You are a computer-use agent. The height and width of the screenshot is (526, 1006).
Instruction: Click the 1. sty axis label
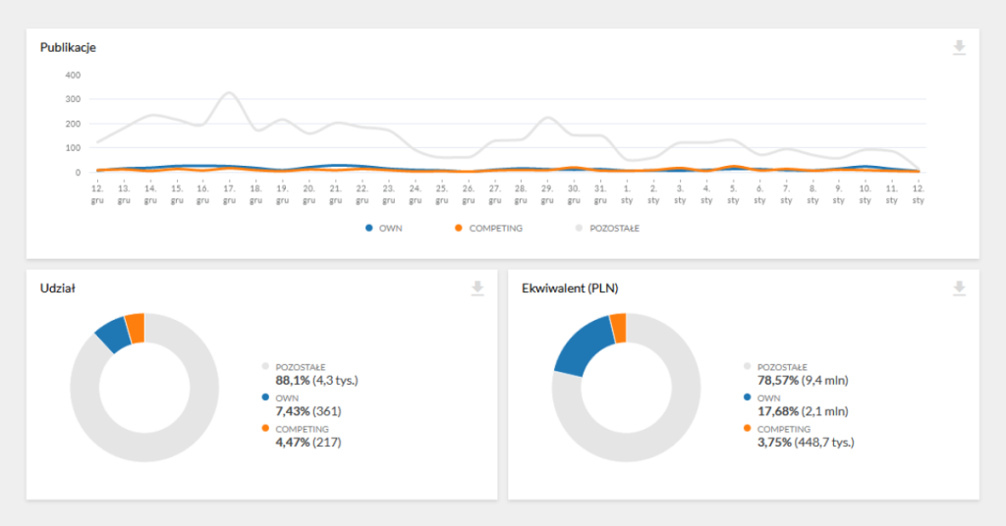click(x=627, y=194)
